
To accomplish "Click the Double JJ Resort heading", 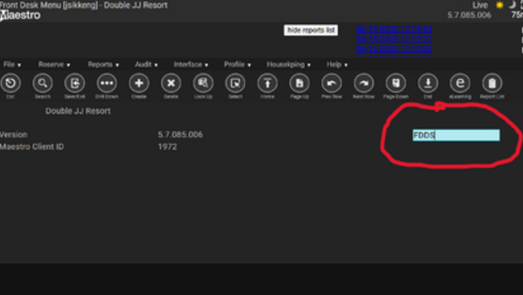I will (78, 111).
